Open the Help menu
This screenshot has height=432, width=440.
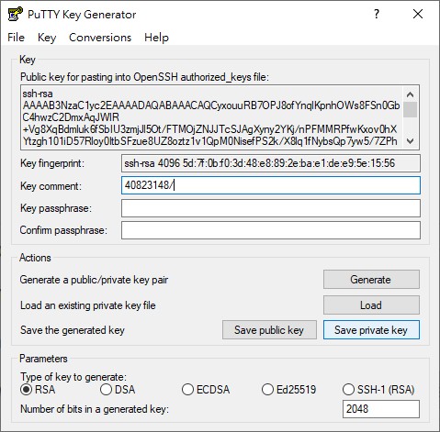tap(156, 38)
